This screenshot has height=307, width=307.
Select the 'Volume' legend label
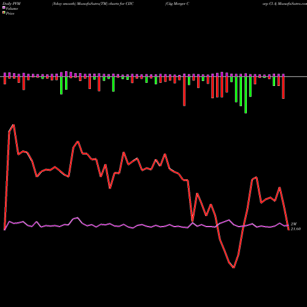pos(12,9)
